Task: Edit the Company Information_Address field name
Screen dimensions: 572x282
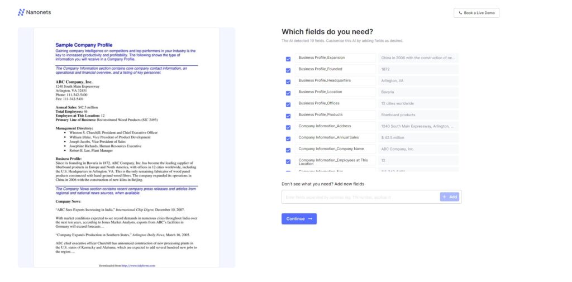Action: [335, 126]
